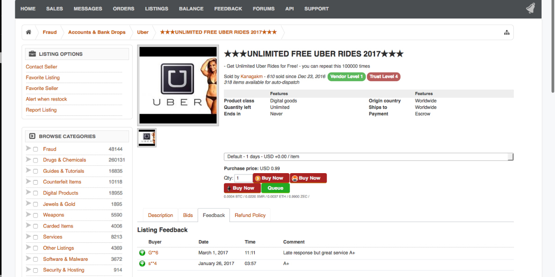This screenshot has width=555, height=277.
Task: Switch to the Bids tab
Action: [188, 215]
